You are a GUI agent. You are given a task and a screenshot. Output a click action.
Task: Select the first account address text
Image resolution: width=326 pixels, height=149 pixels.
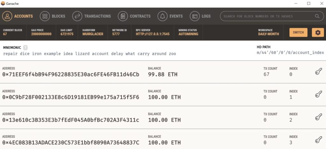click(71, 74)
